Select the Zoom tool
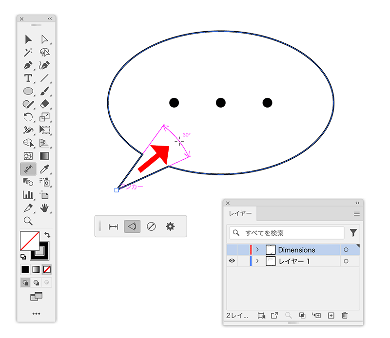 (x=28, y=221)
